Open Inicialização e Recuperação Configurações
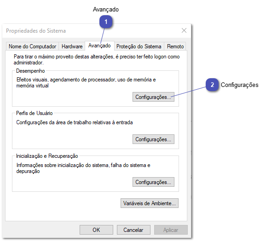266x242 pixels. 153,182
